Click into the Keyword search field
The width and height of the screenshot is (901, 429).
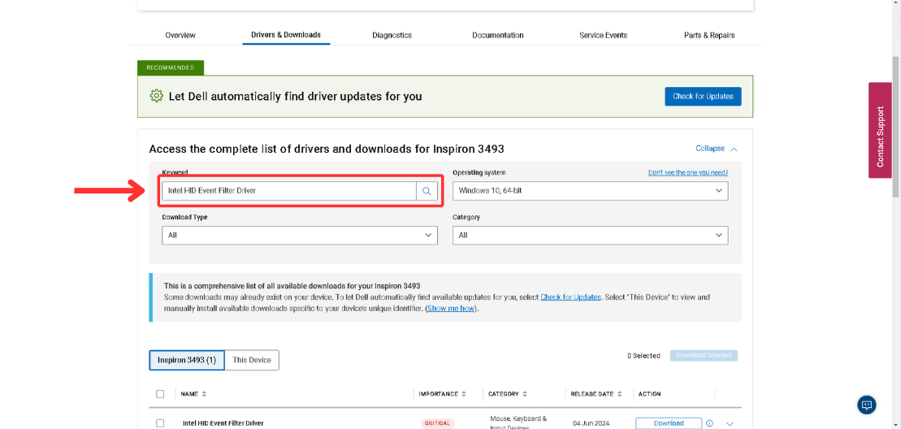[289, 191]
